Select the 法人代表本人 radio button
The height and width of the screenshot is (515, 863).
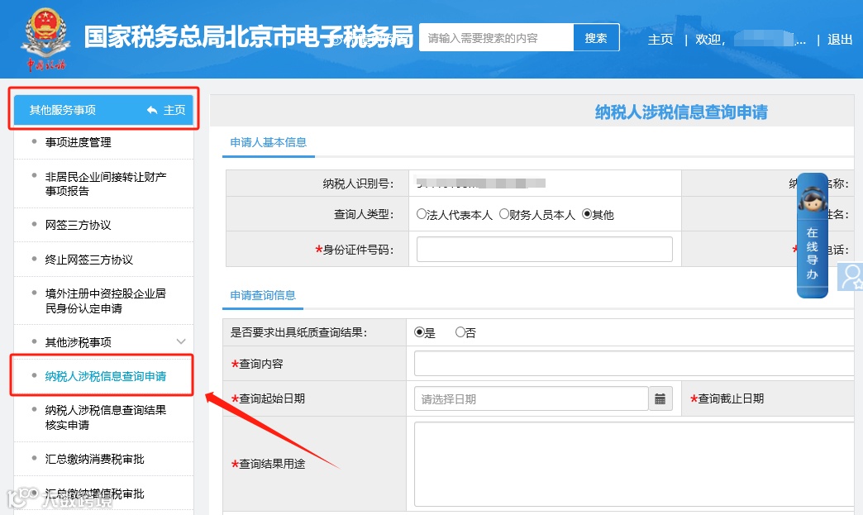(422, 214)
